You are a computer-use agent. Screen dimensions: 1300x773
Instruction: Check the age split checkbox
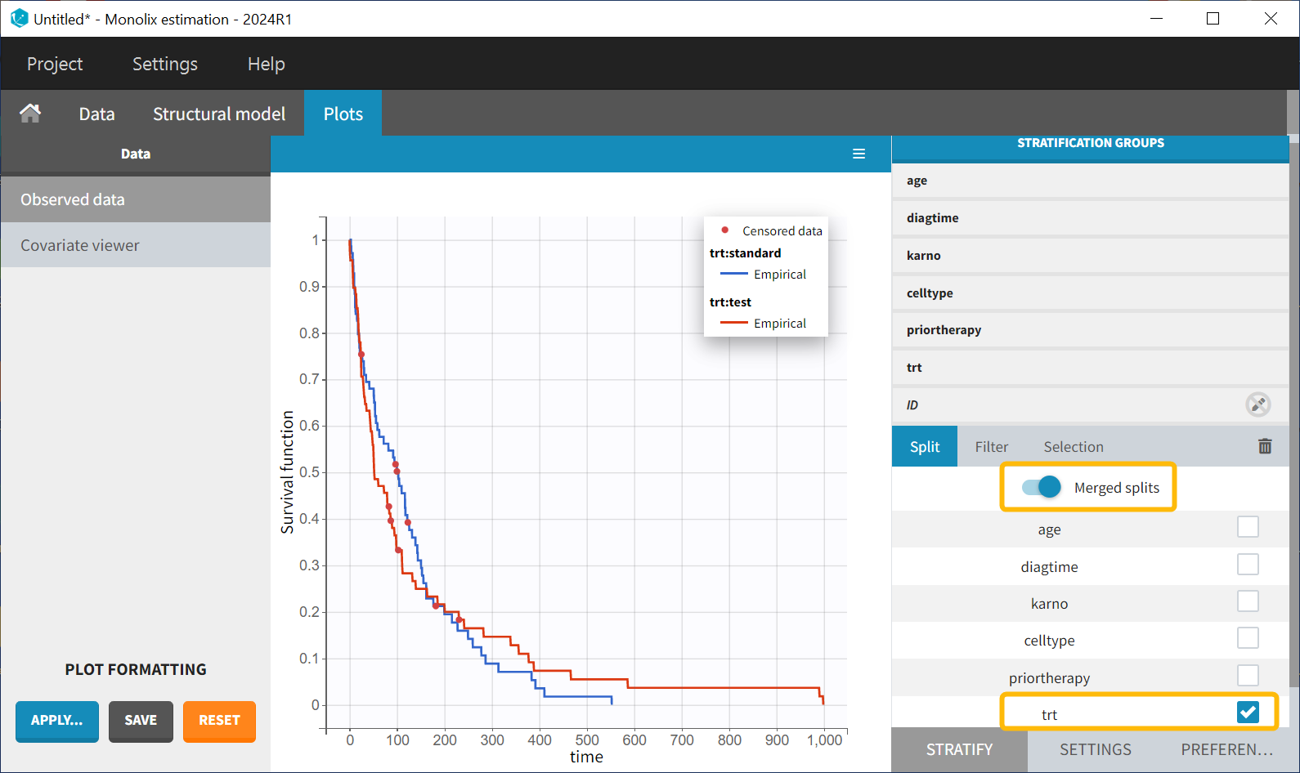click(x=1247, y=527)
